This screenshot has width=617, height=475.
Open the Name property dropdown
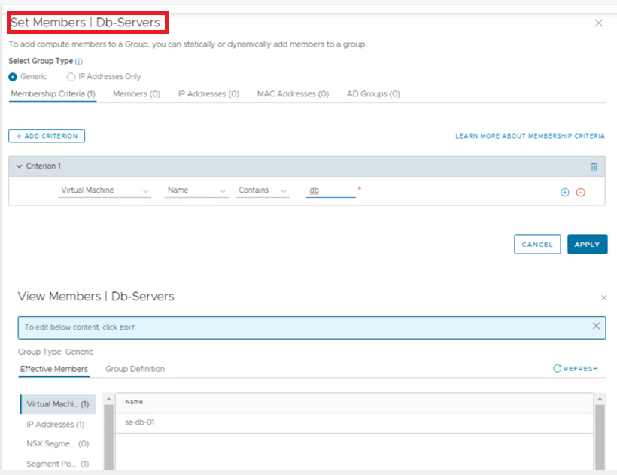196,191
